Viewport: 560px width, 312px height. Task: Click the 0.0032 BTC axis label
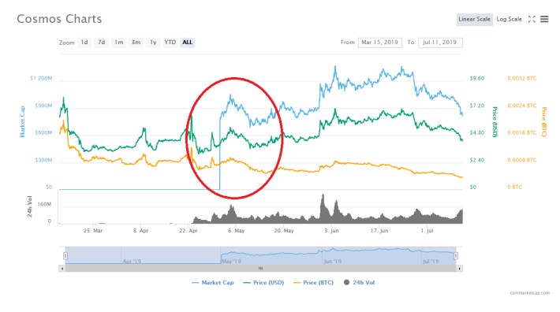(x=522, y=79)
